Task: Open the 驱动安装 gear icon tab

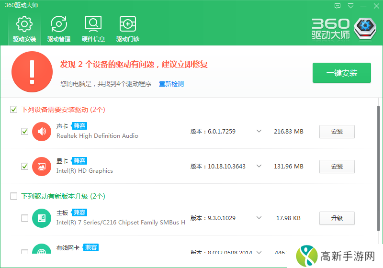Action: (x=24, y=24)
